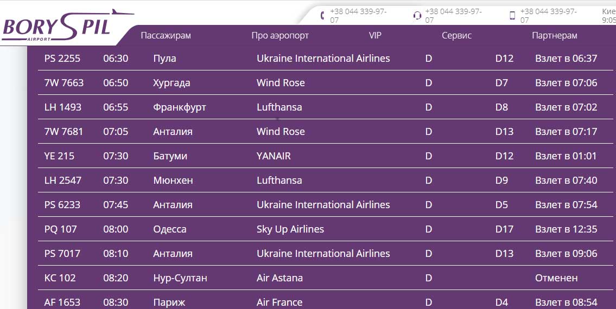Click the phone handset icon
The width and height of the screenshot is (616, 309).
[x=322, y=16]
